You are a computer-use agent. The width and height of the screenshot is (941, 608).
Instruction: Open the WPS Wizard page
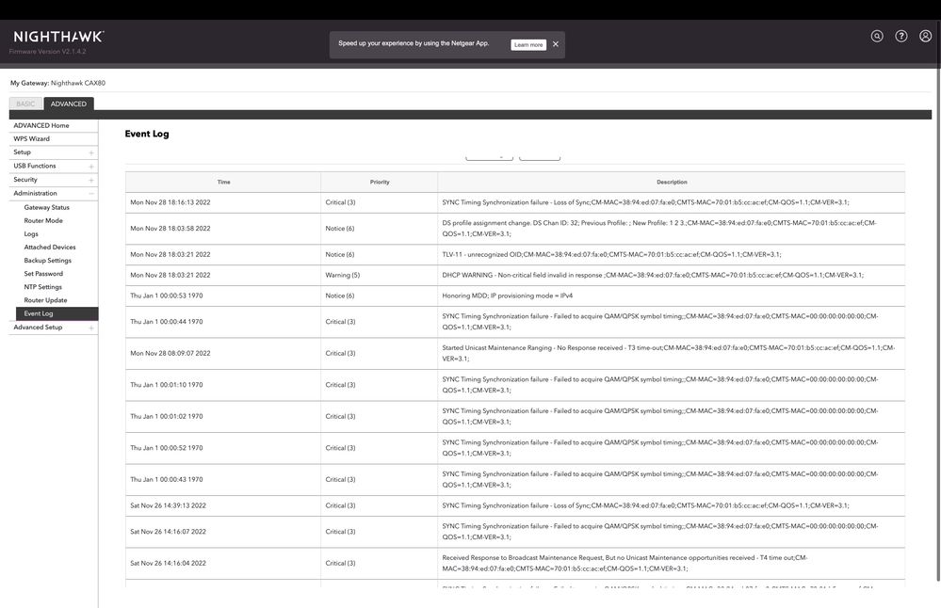32,138
